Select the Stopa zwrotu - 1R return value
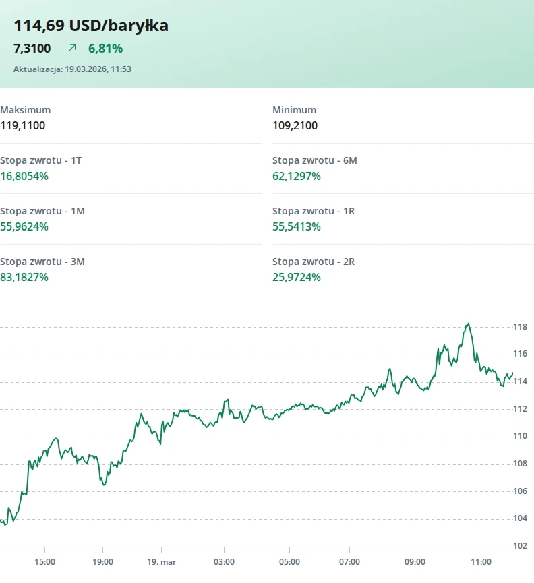 [297, 226]
